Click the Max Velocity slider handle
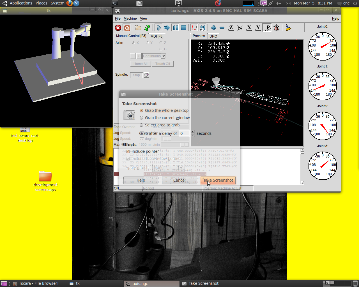 pyautogui.click(x=184, y=145)
